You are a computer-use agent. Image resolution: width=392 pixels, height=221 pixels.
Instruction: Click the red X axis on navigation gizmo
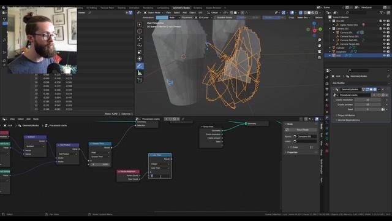click(x=314, y=31)
